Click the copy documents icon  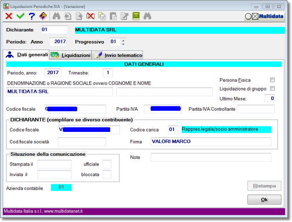point(102,16)
